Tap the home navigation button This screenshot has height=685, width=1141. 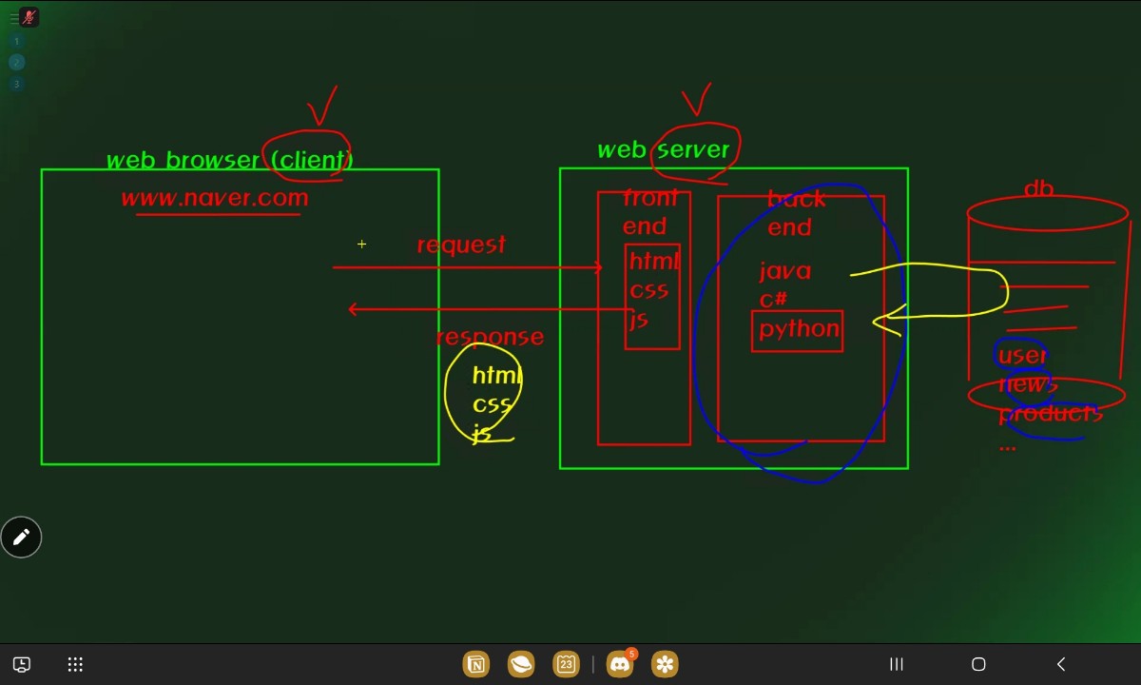[x=978, y=664]
